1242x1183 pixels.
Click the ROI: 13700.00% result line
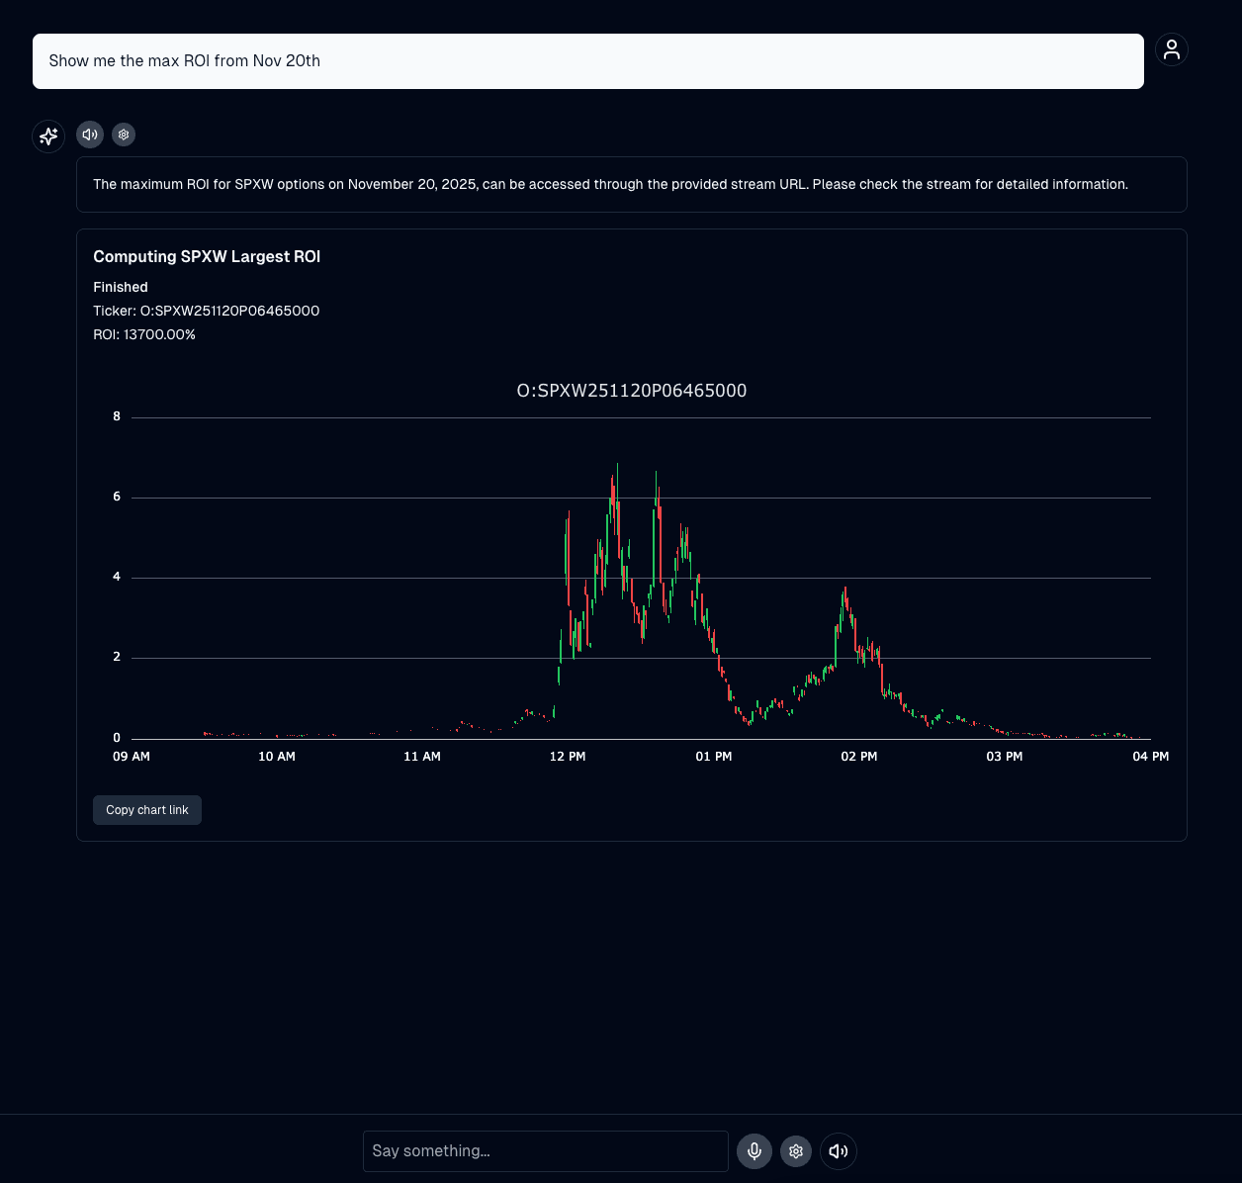[144, 334]
